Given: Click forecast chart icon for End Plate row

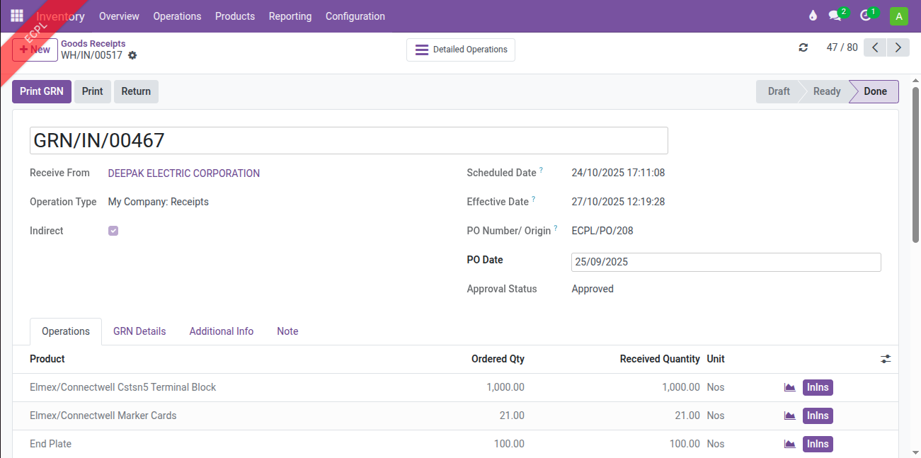Looking at the screenshot, I should pyautogui.click(x=789, y=444).
